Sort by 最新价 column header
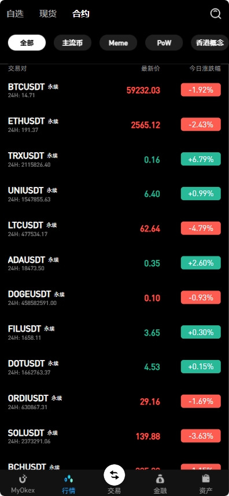The image size is (229, 496). 151,69
